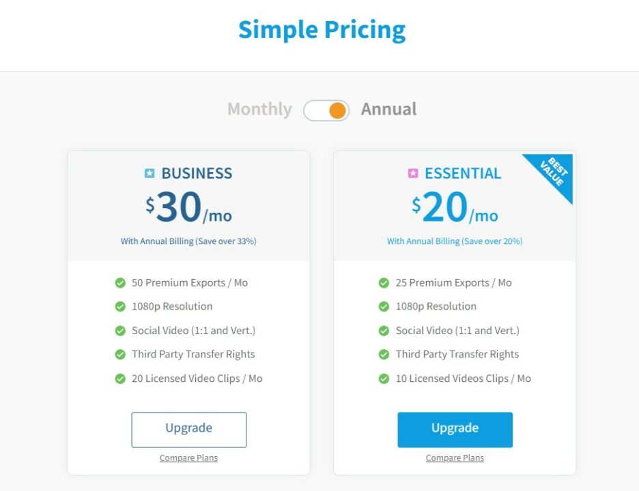Click the Essential plan's Social Video checkmark
The image size is (639, 491).
pos(384,331)
